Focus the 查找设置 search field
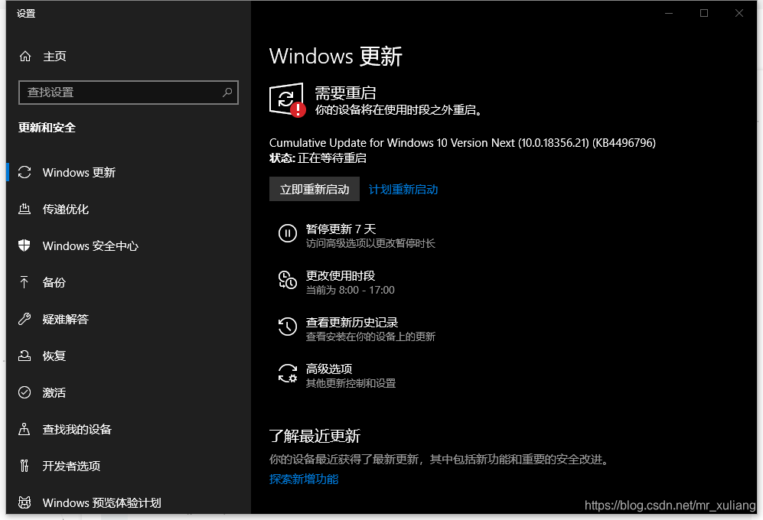Screen dimensions: 763x520 click(129, 93)
